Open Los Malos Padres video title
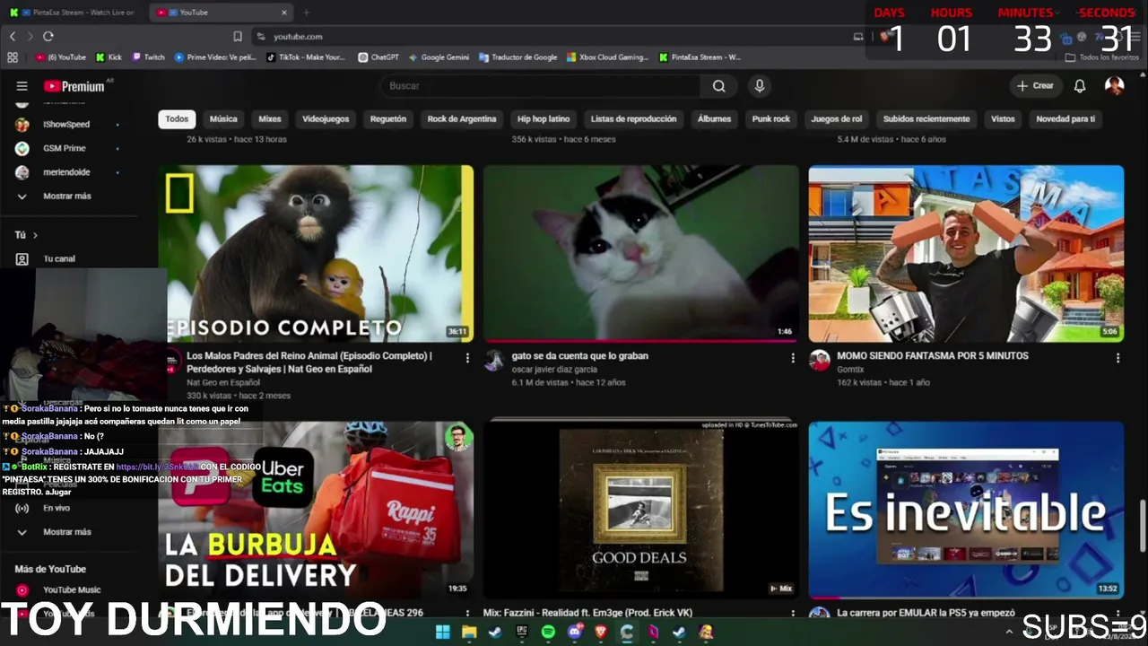1148x646 pixels. pyautogui.click(x=309, y=362)
